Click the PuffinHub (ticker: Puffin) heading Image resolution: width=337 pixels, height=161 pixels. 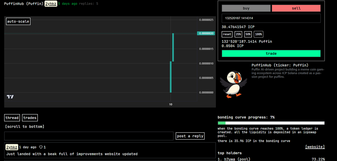(x=280, y=65)
